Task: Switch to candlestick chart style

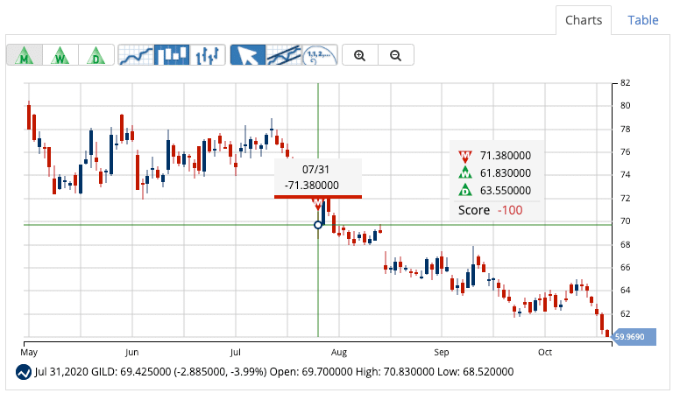Action: pos(172,55)
